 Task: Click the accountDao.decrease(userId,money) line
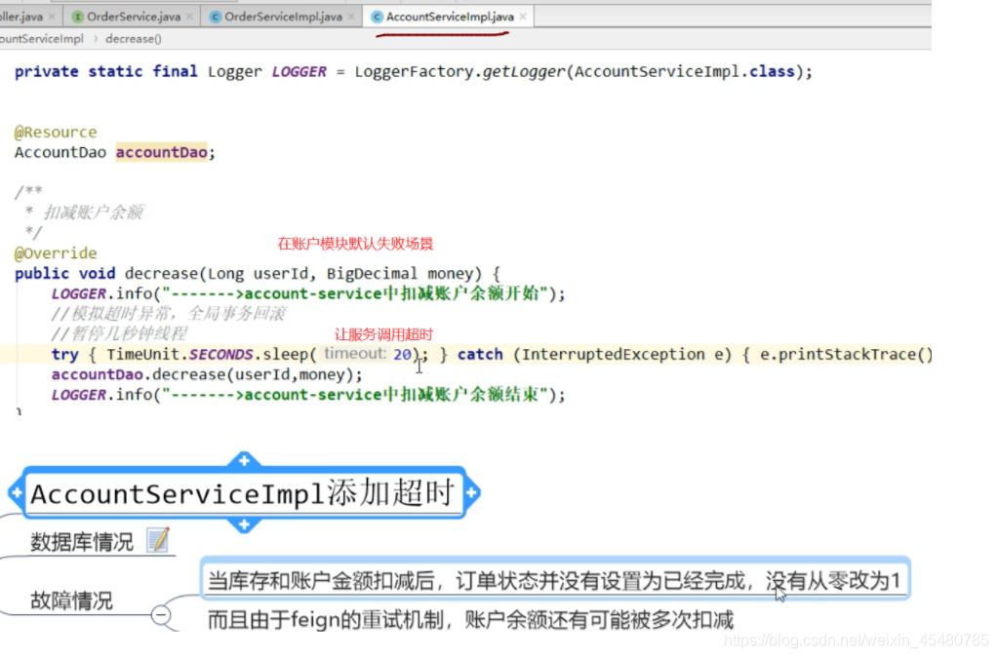pos(207,374)
